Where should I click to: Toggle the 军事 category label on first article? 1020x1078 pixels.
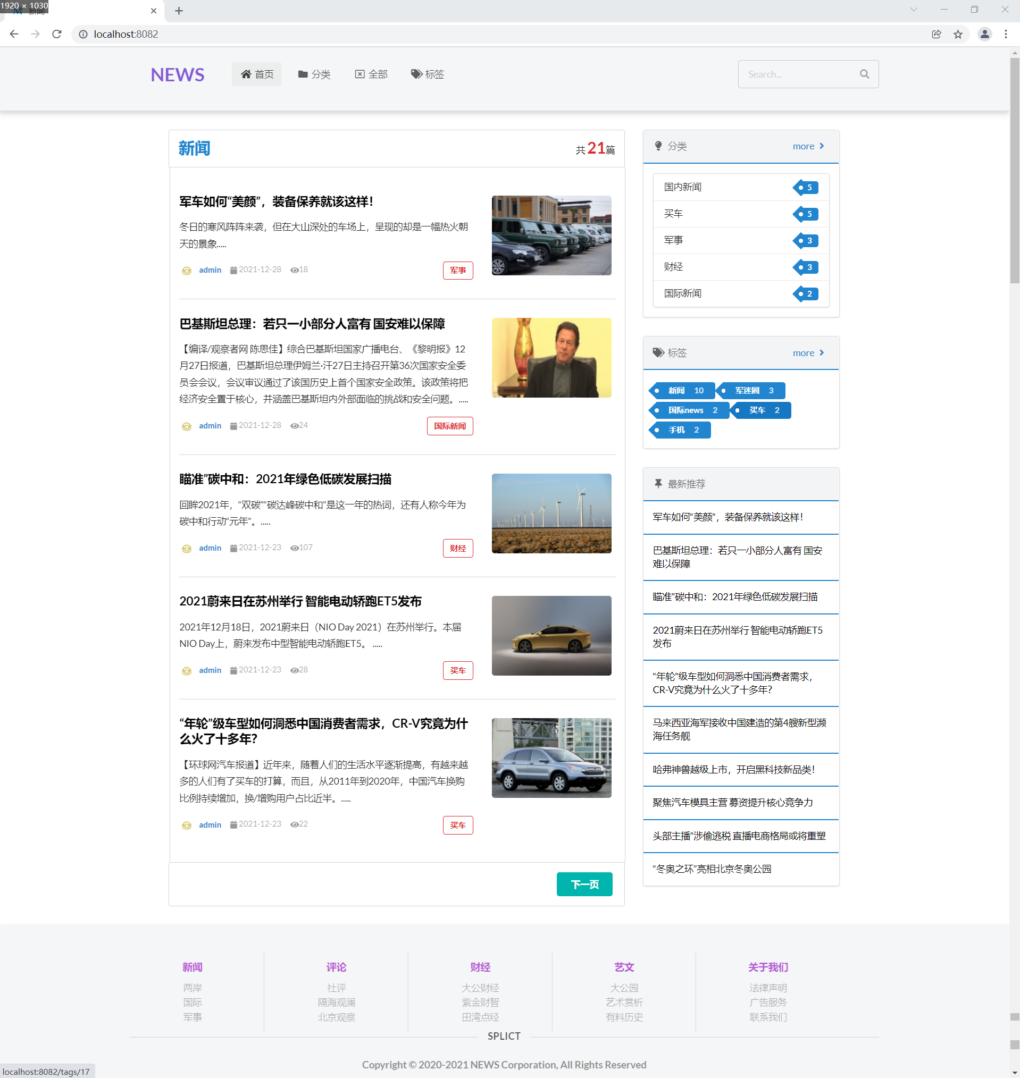458,270
